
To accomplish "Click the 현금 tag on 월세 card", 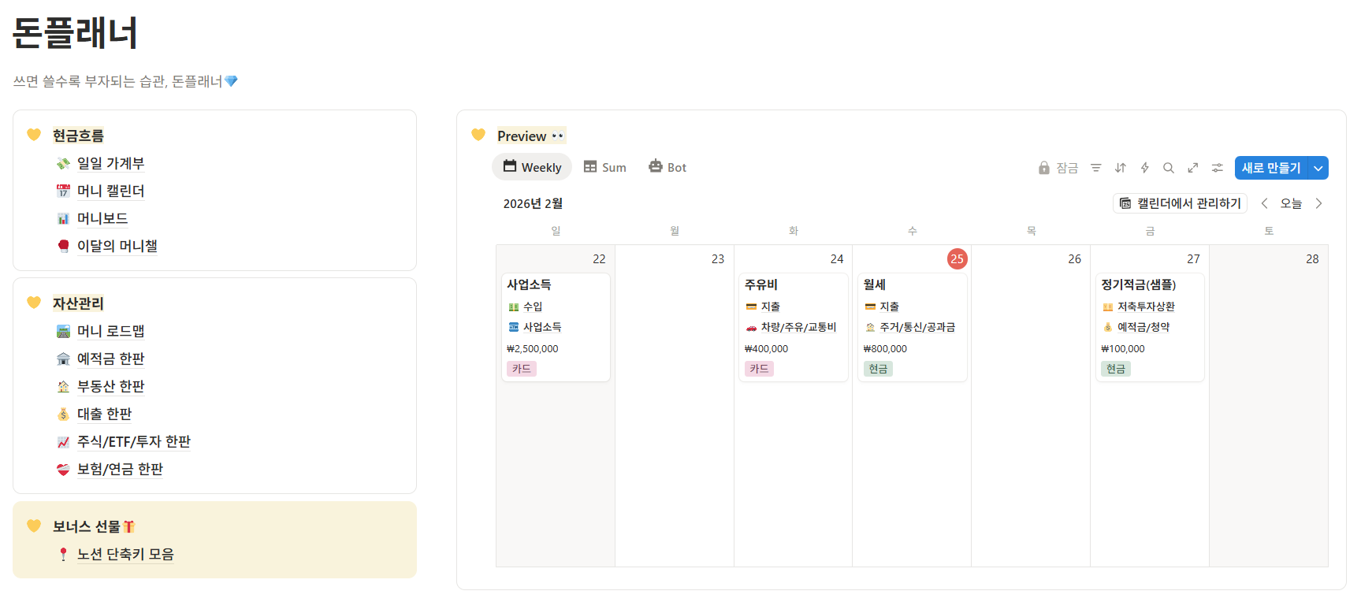I will coord(878,369).
